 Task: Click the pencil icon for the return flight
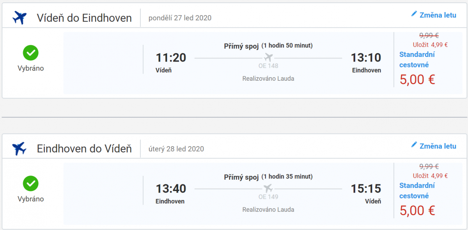pyautogui.click(x=414, y=145)
